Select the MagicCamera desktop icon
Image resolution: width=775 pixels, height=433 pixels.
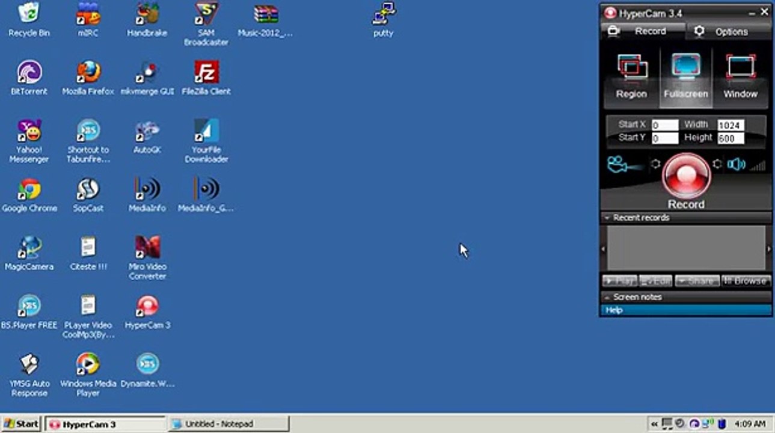pos(29,253)
